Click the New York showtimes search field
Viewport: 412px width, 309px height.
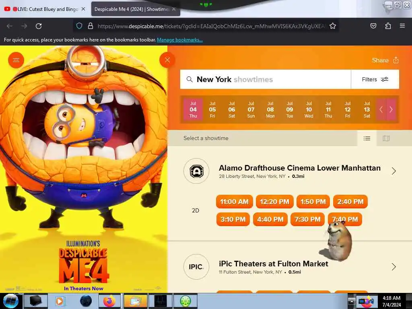pos(266,79)
